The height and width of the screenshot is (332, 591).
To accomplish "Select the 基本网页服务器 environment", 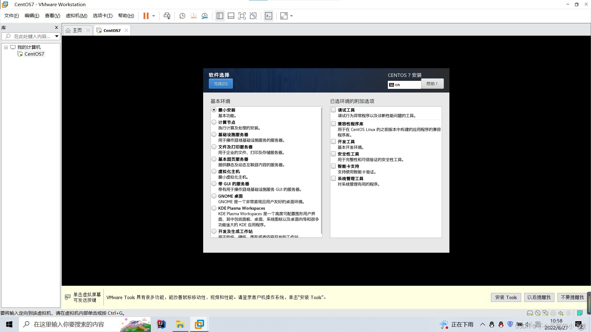I will (214, 159).
